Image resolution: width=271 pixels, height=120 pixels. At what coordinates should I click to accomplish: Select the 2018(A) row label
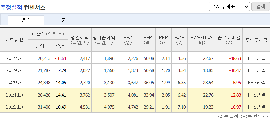14,58
